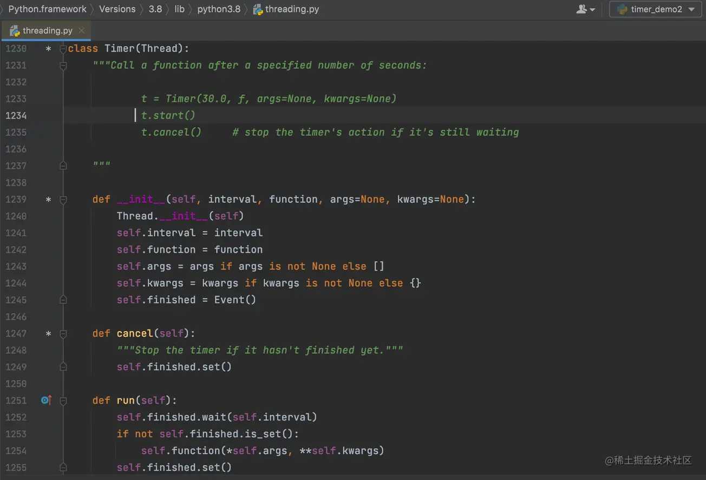Click line number 1240 in gutter
Image resolution: width=706 pixels, height=480 pixels.
[x=16, y=216]
